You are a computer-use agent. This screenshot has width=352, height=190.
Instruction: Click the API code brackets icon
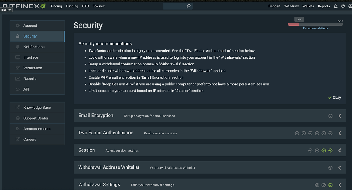coord(18,89)
